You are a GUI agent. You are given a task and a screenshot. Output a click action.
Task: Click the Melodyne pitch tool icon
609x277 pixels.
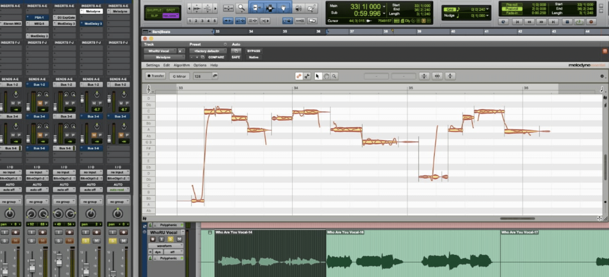pyautogui.click(x=299, y=76)
